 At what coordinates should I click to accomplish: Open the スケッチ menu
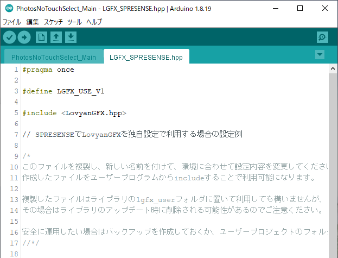53,22
